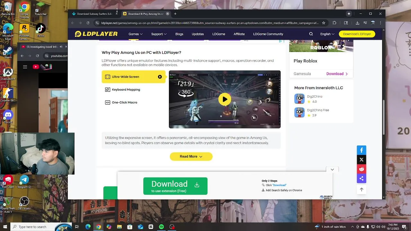The image size is (411, 231).
Task: Open the Dig2China Free title link
Action: (x=318, y=110)
